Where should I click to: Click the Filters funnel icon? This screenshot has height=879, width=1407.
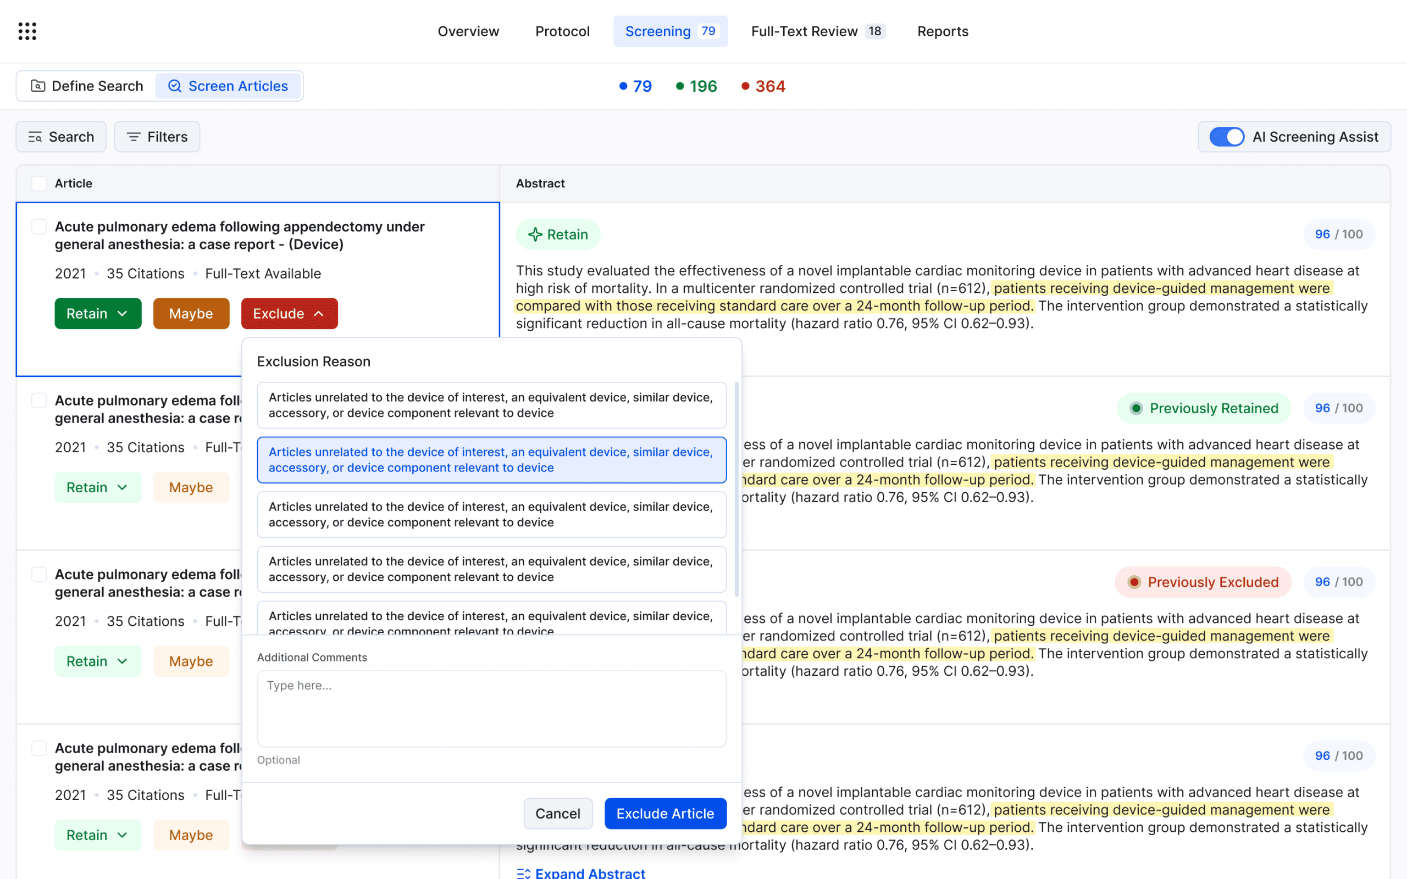click(134, 137)
